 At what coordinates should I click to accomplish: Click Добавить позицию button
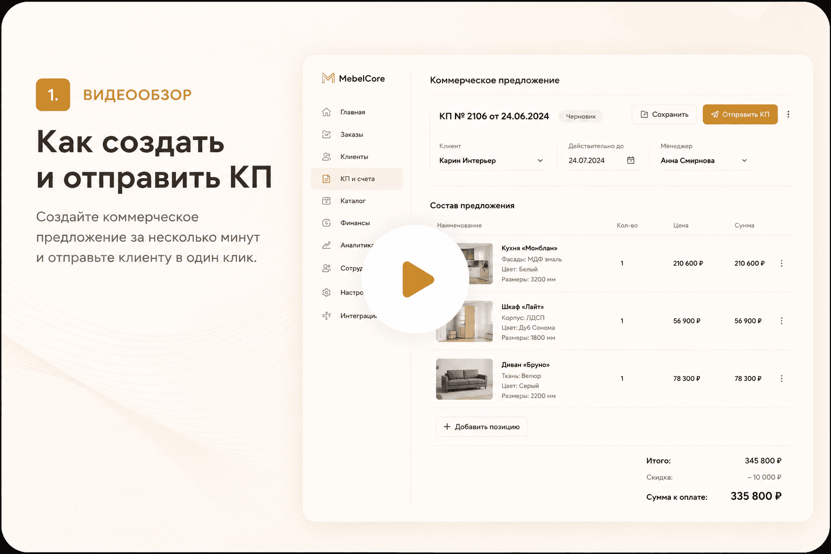pyautogui.click(x=482, y=427)
